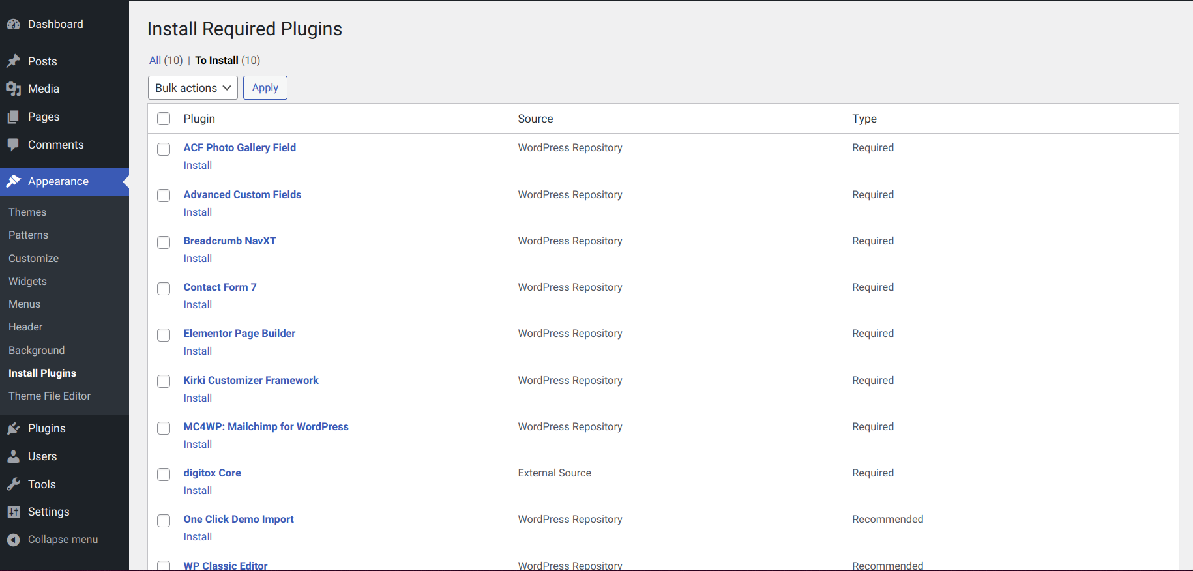Click the Apply button

coord(265,88)
